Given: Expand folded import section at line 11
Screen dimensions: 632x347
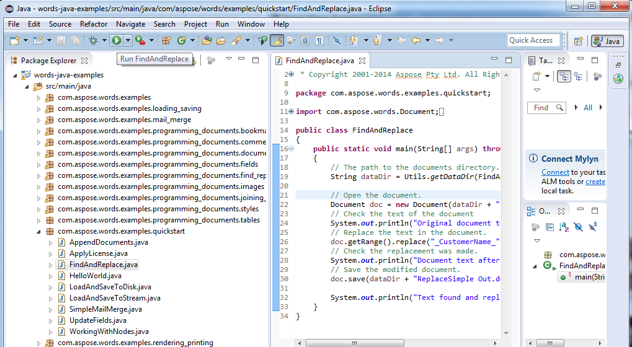Looking at the screenshot, I should point(292,112).
